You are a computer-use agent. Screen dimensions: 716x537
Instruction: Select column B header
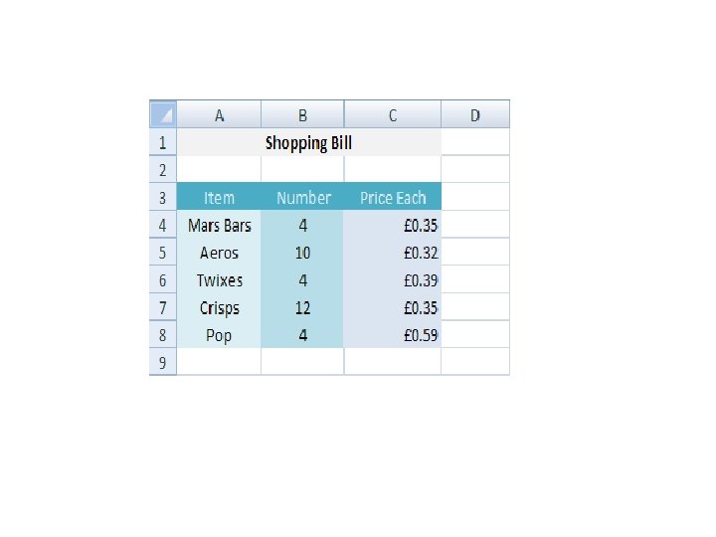point(302,114)
